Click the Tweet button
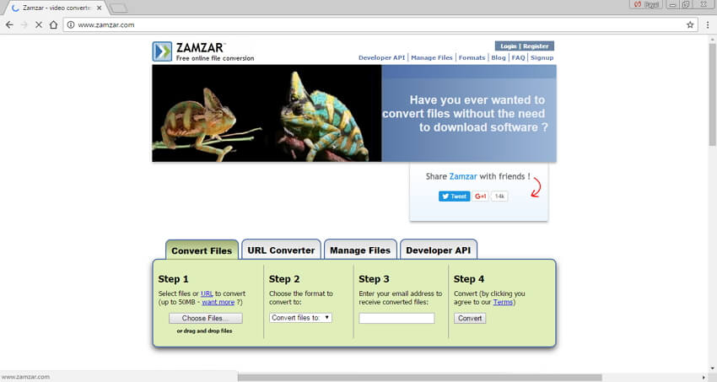 454,196
